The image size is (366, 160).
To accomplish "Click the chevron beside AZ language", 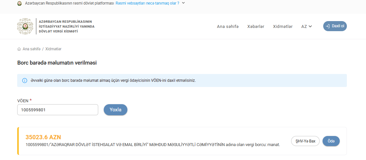I will [310, 26].
